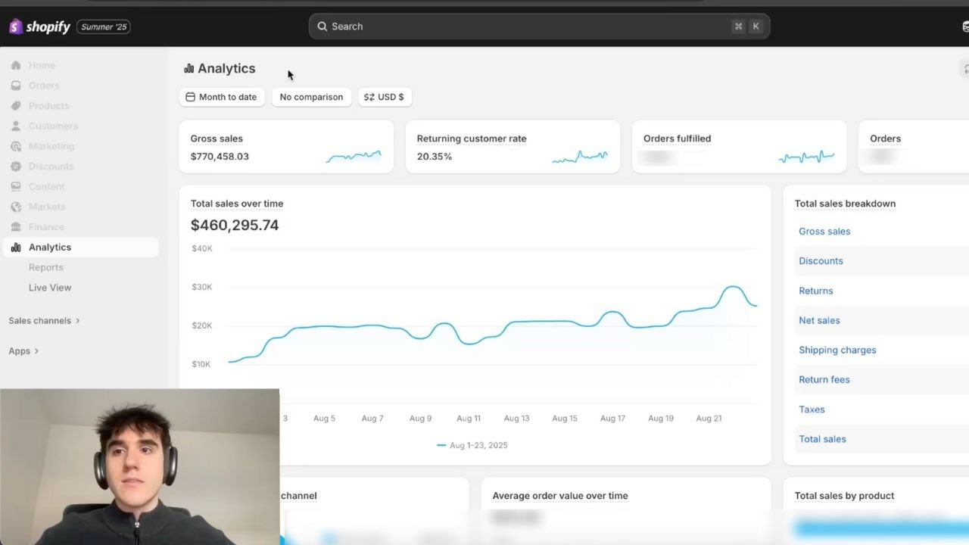969x545 pixels.
Task: Go to Home in sidebar
Action: pos(42,65)
